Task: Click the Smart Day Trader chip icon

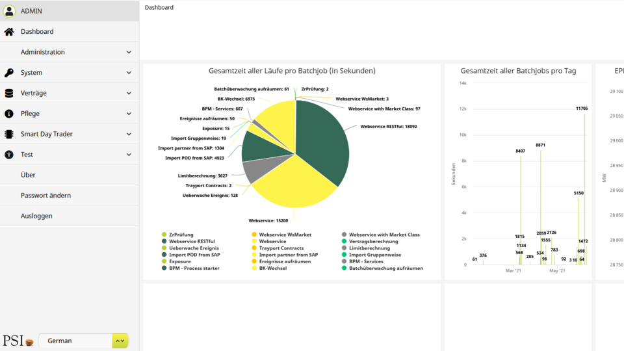Action: coord(9,134)
